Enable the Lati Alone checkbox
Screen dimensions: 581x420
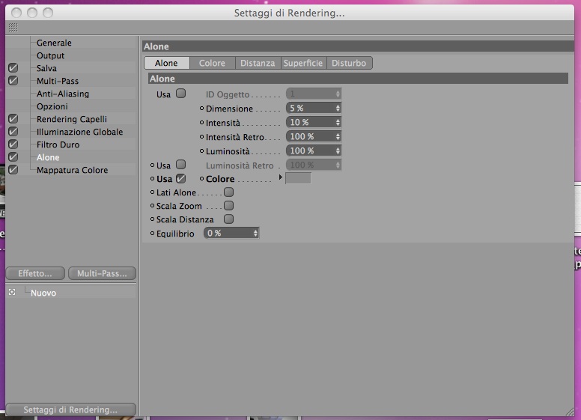(228, 192)
